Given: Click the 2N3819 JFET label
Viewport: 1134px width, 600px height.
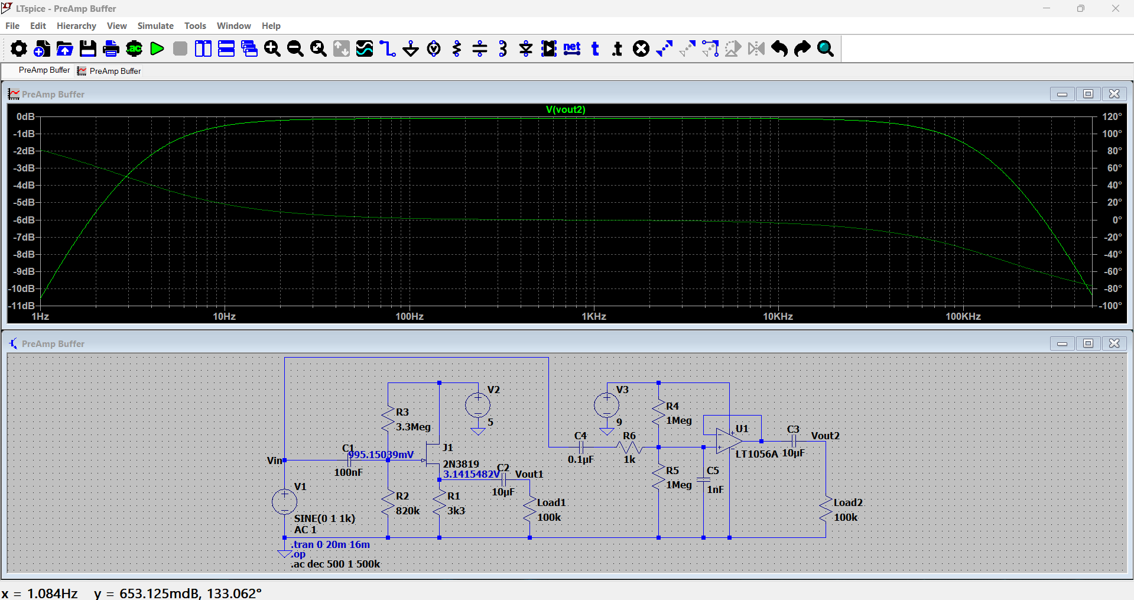Looking at the screenshot, I should pyautogui.click(x=461, y=464).
